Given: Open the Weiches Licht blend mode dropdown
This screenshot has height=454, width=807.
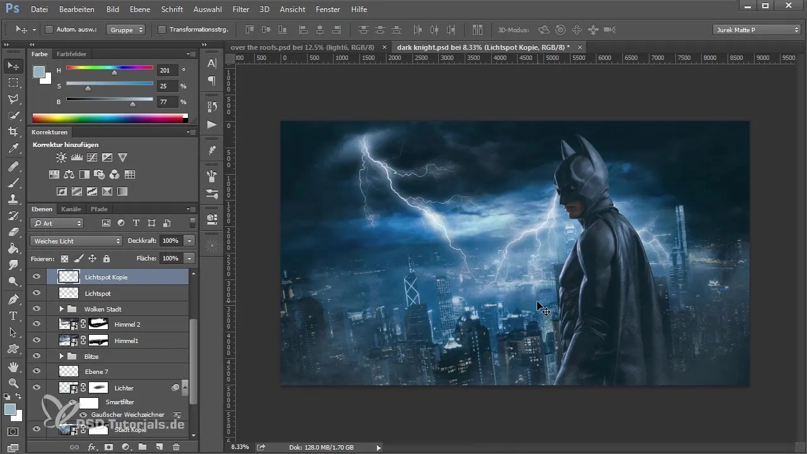Looking at the screenshot, I should 76,241.
